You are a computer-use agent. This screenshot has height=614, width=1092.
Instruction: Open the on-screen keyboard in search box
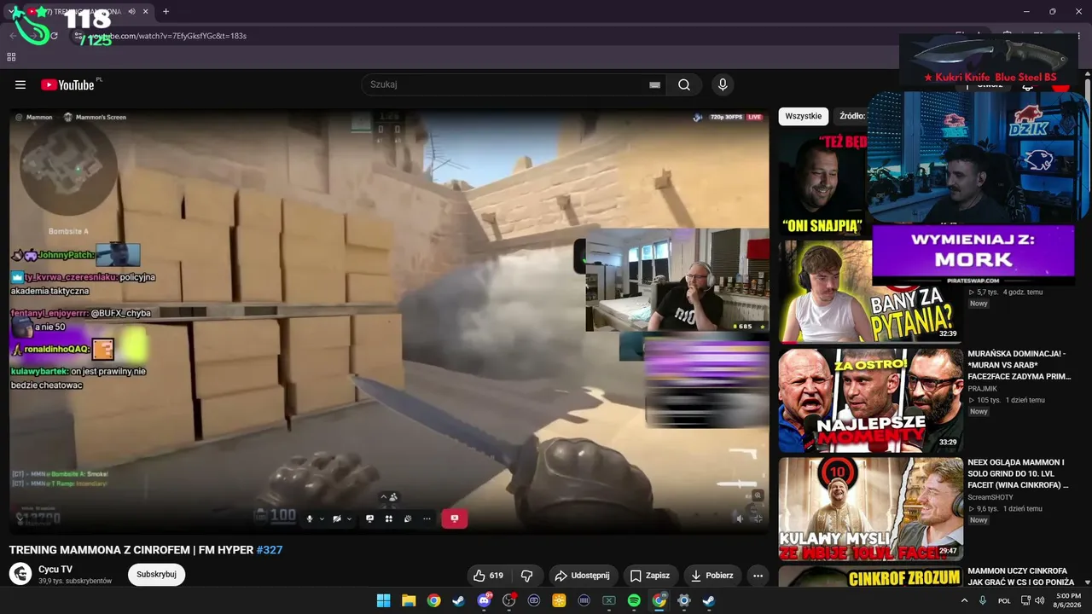pos(654,84)
